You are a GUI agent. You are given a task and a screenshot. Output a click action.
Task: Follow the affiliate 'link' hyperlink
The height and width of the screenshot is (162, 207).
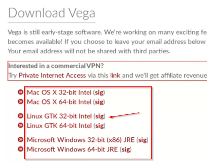click(115, 76)
